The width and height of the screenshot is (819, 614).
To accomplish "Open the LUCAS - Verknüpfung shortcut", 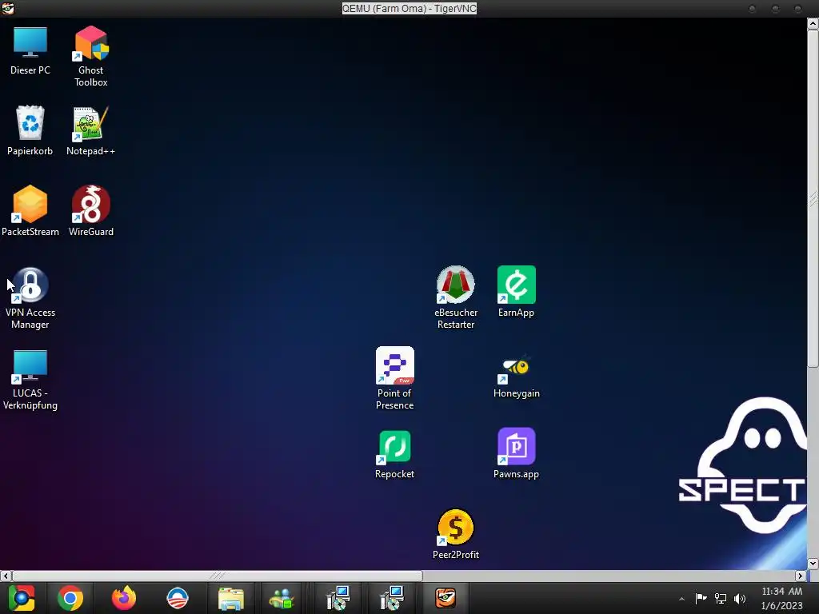I will tap(30, 379).
